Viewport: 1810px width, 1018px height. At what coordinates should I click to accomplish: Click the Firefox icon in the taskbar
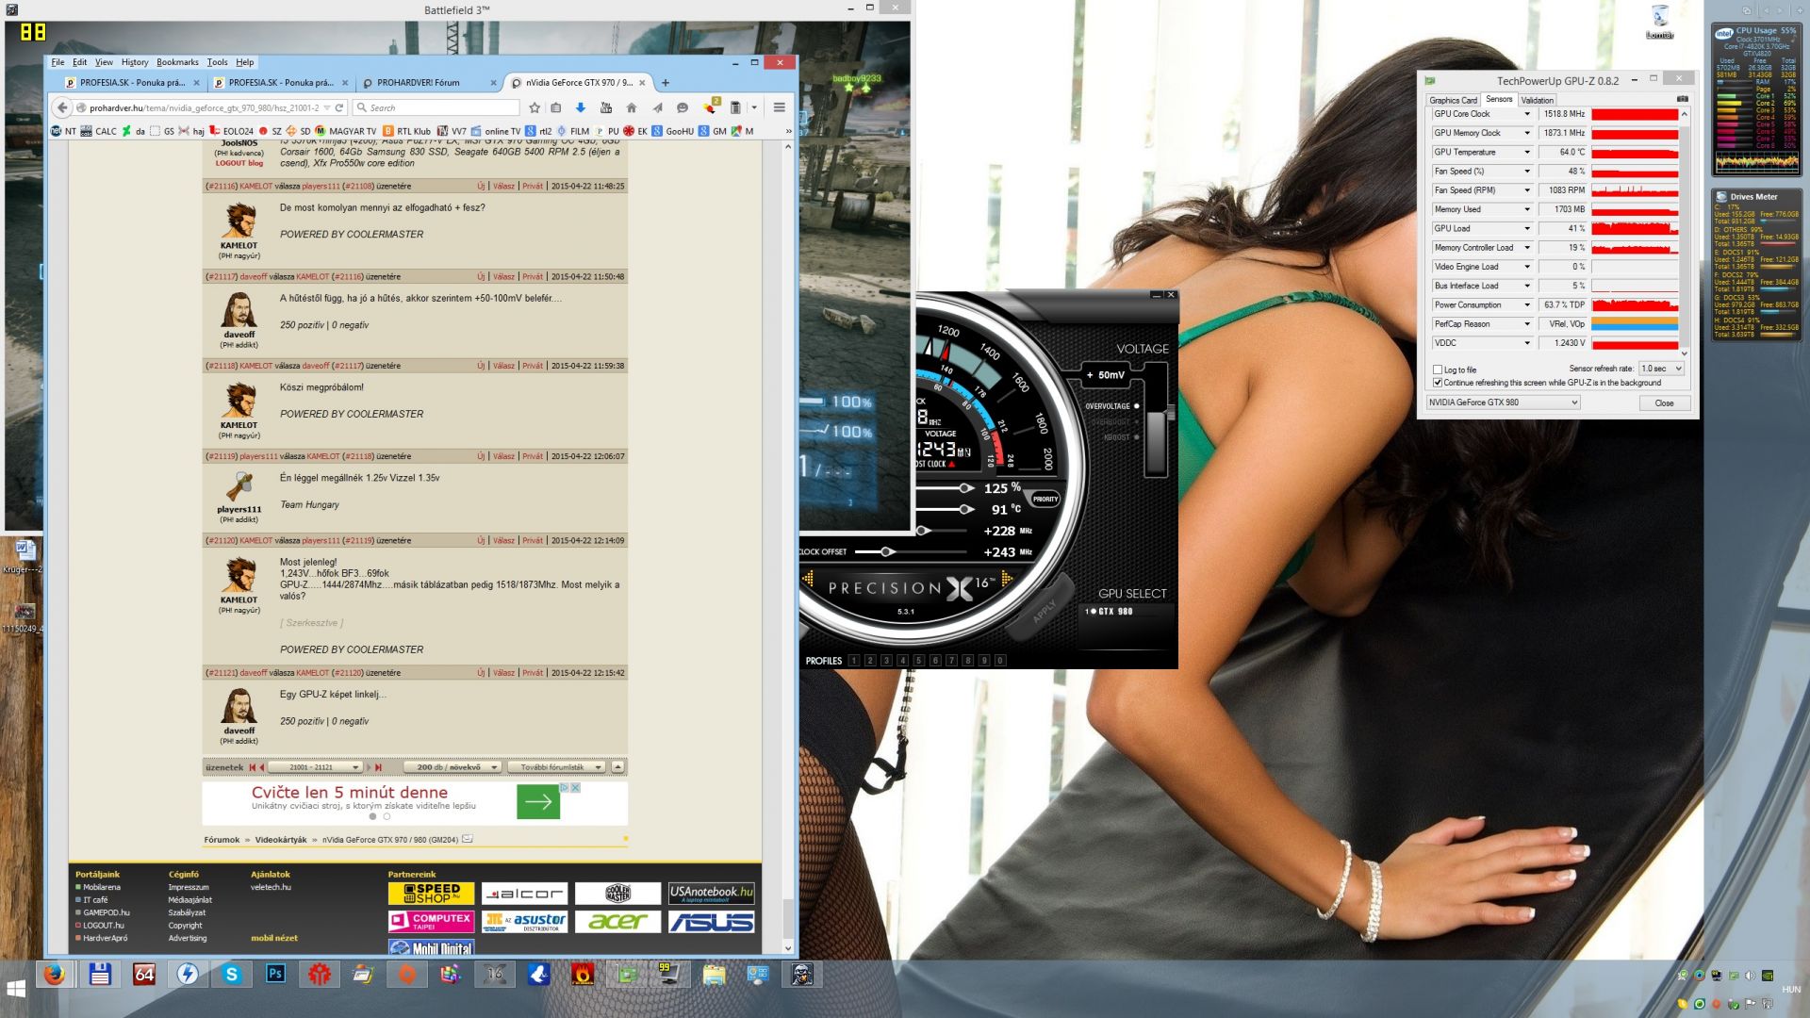coord(55,974)
